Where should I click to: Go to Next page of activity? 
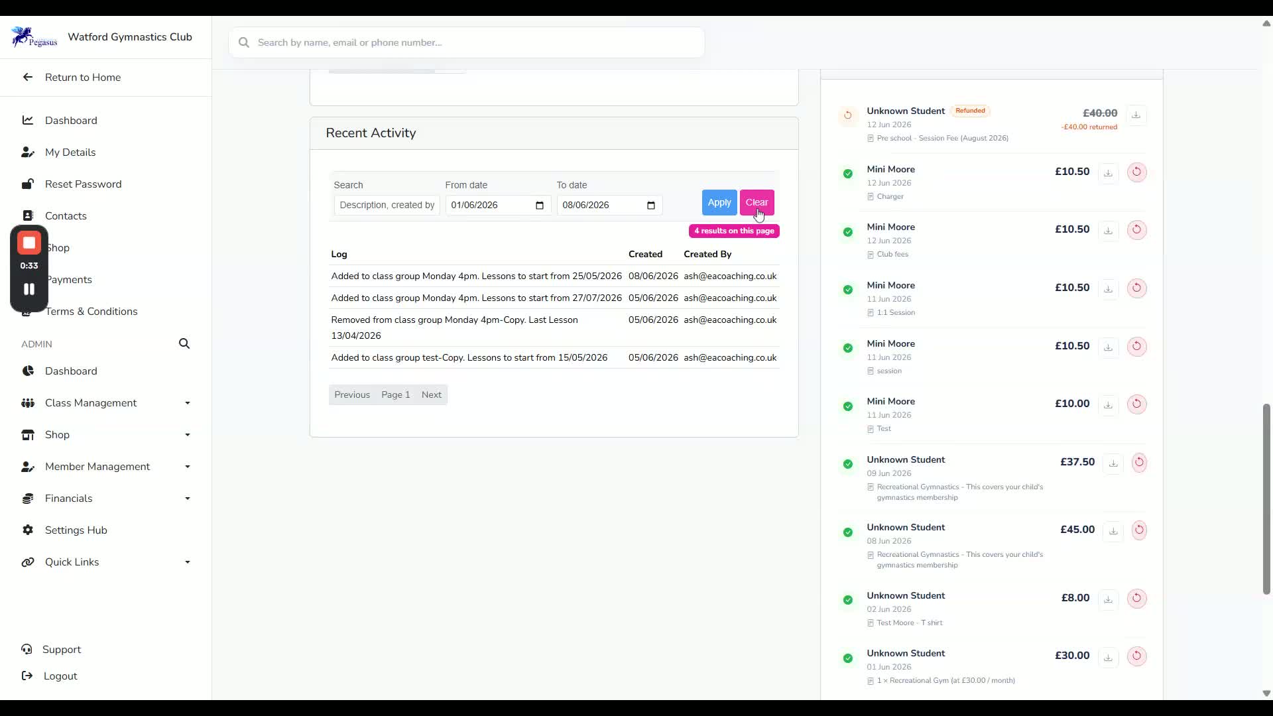(x=432, y=395)
